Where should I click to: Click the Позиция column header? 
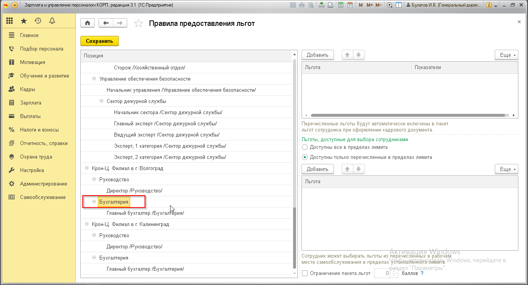tap(186, 56)
